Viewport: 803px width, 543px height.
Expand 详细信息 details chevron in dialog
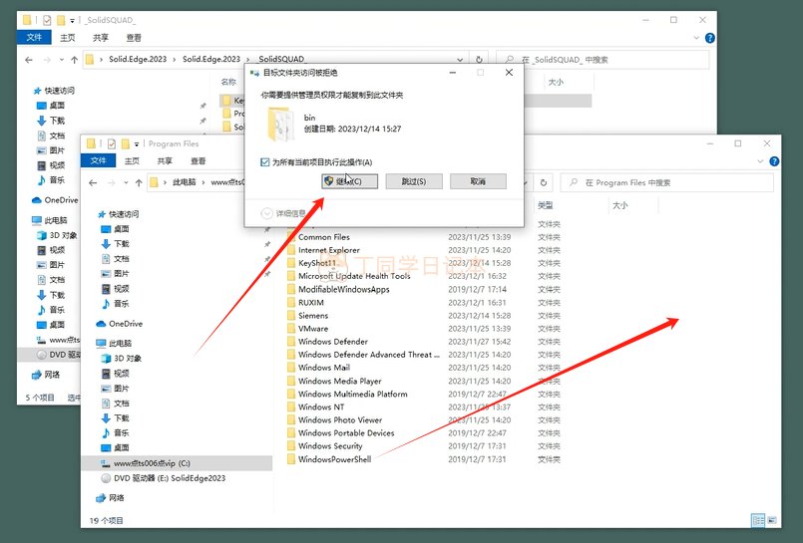pyautogui.click(x=266, y=213)
